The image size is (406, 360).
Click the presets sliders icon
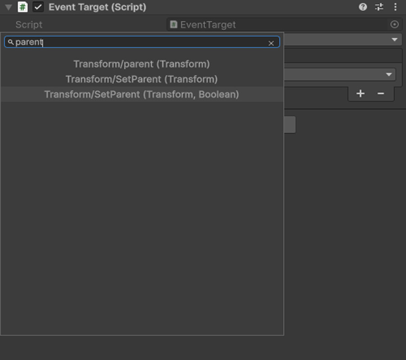[379, 7]
